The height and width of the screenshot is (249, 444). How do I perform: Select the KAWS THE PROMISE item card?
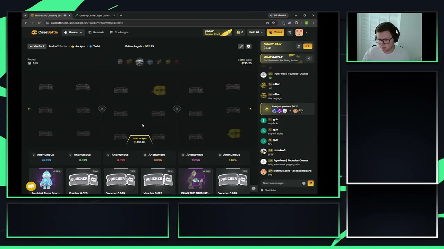pos(195,182)
